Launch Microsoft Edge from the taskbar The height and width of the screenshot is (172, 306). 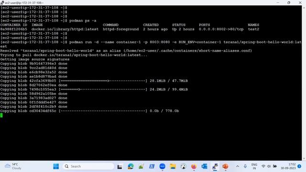[x=131, y=166]
